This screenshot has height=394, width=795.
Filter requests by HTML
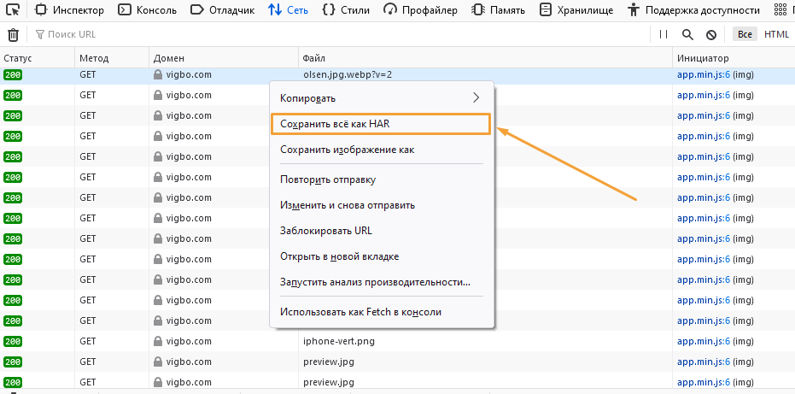777,34
